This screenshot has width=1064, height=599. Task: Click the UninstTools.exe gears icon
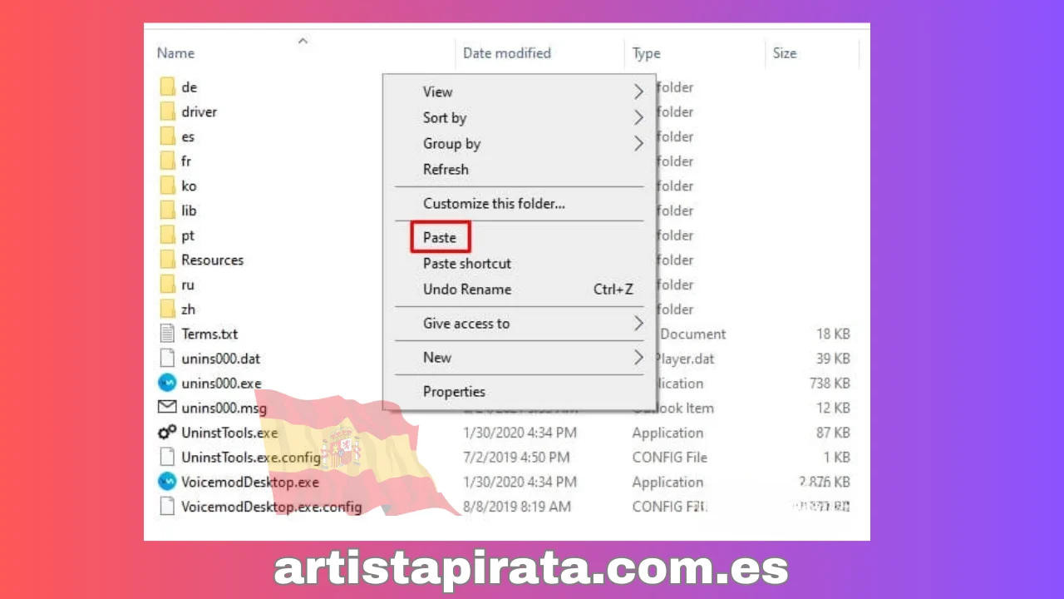(x=168, y=433)
